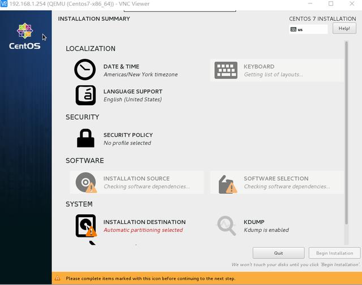362x285 pixels.
Task: Click 'Getting list of layouts...' text
Action: coord(273,74)
